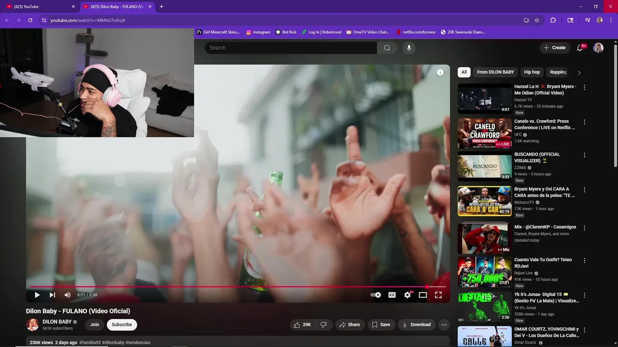This screenshot has height=347, width=618.
Task: Enter full screen mode
Action: pyautogui.click(x=438, y=295)
